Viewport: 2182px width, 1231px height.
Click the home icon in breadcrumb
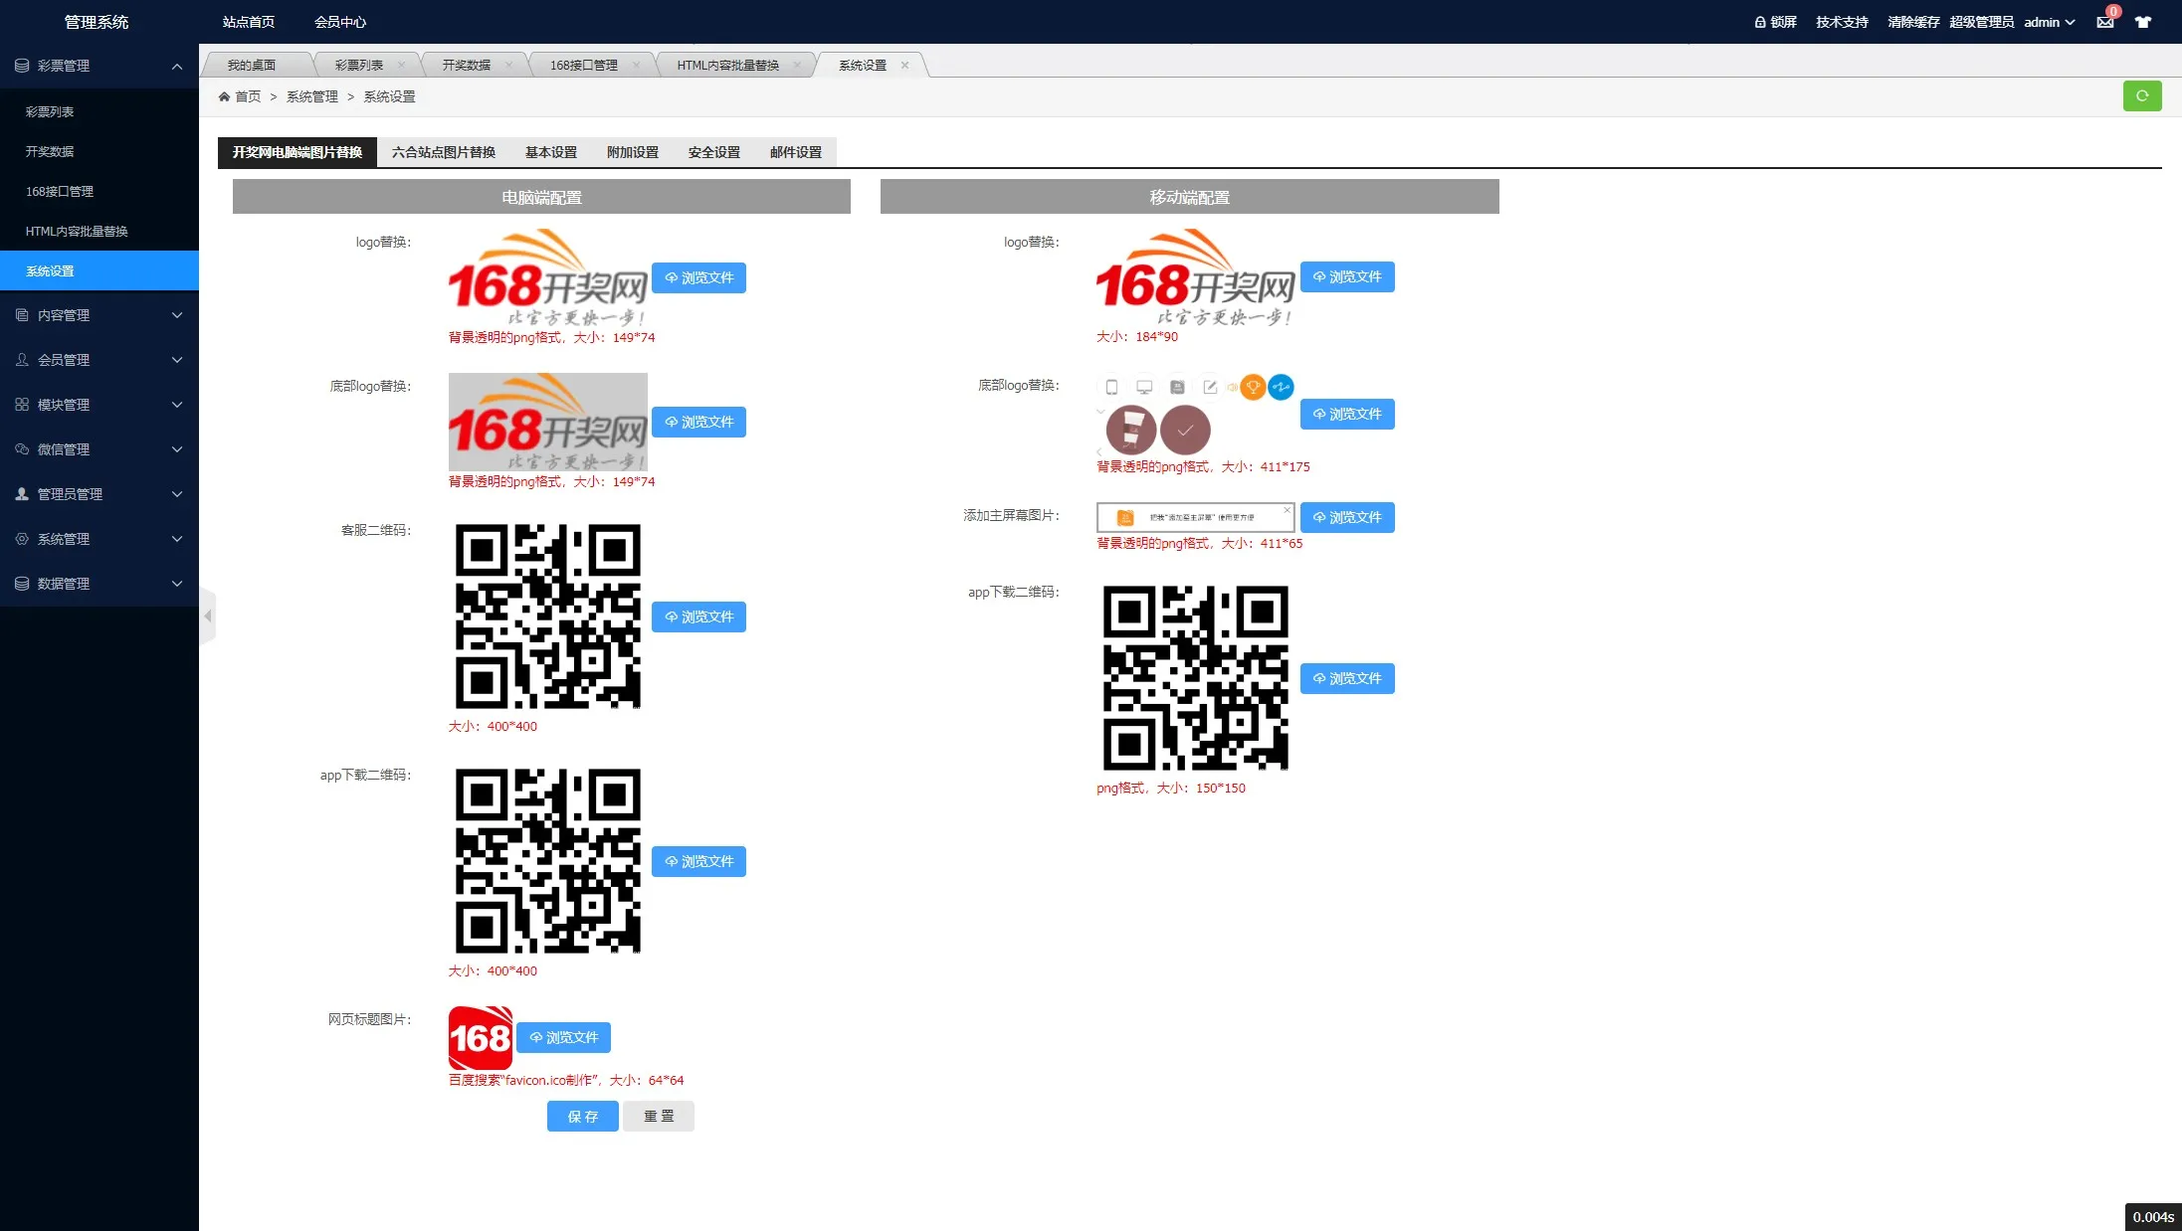225,96
